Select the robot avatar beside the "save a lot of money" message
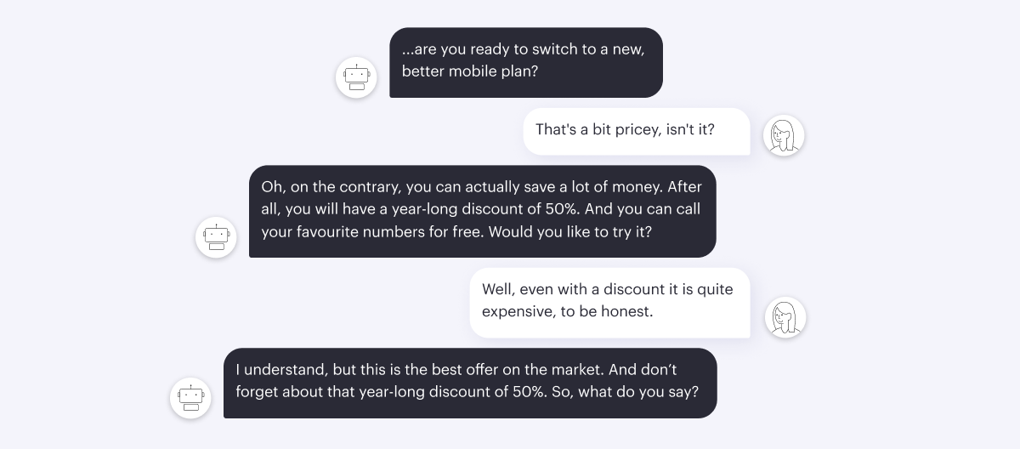This screenshot has width=1020, height=449. 216,237
